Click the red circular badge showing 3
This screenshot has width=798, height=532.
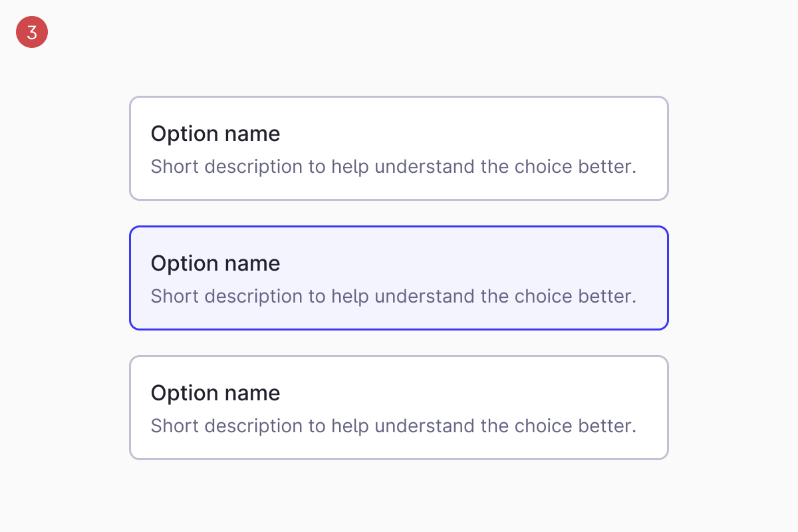pyautogui.click(x=31, y=31)
